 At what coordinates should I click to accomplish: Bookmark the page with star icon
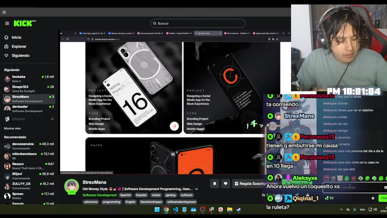click(x=277, y=39)
